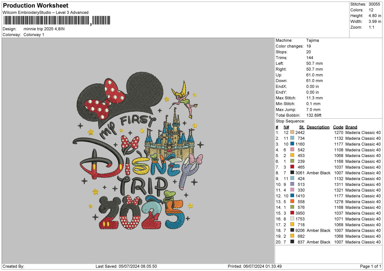Click the St. column header
The image size is (384, 271).
(x=302, y=127)
